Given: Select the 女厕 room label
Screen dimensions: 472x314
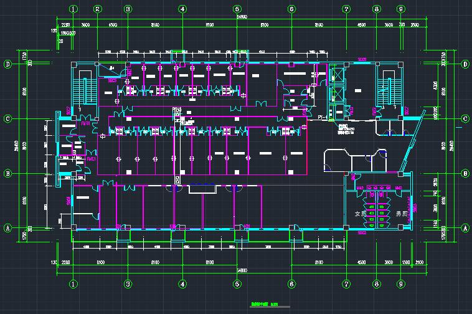Looking at the screenshot, I should (x=360, y=213).
